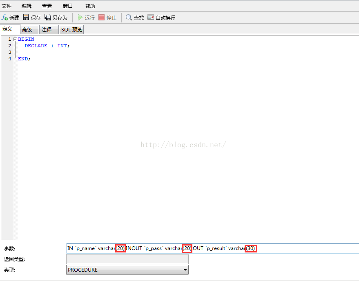Click the BEGIN keyword on line 1

[26, 39]
